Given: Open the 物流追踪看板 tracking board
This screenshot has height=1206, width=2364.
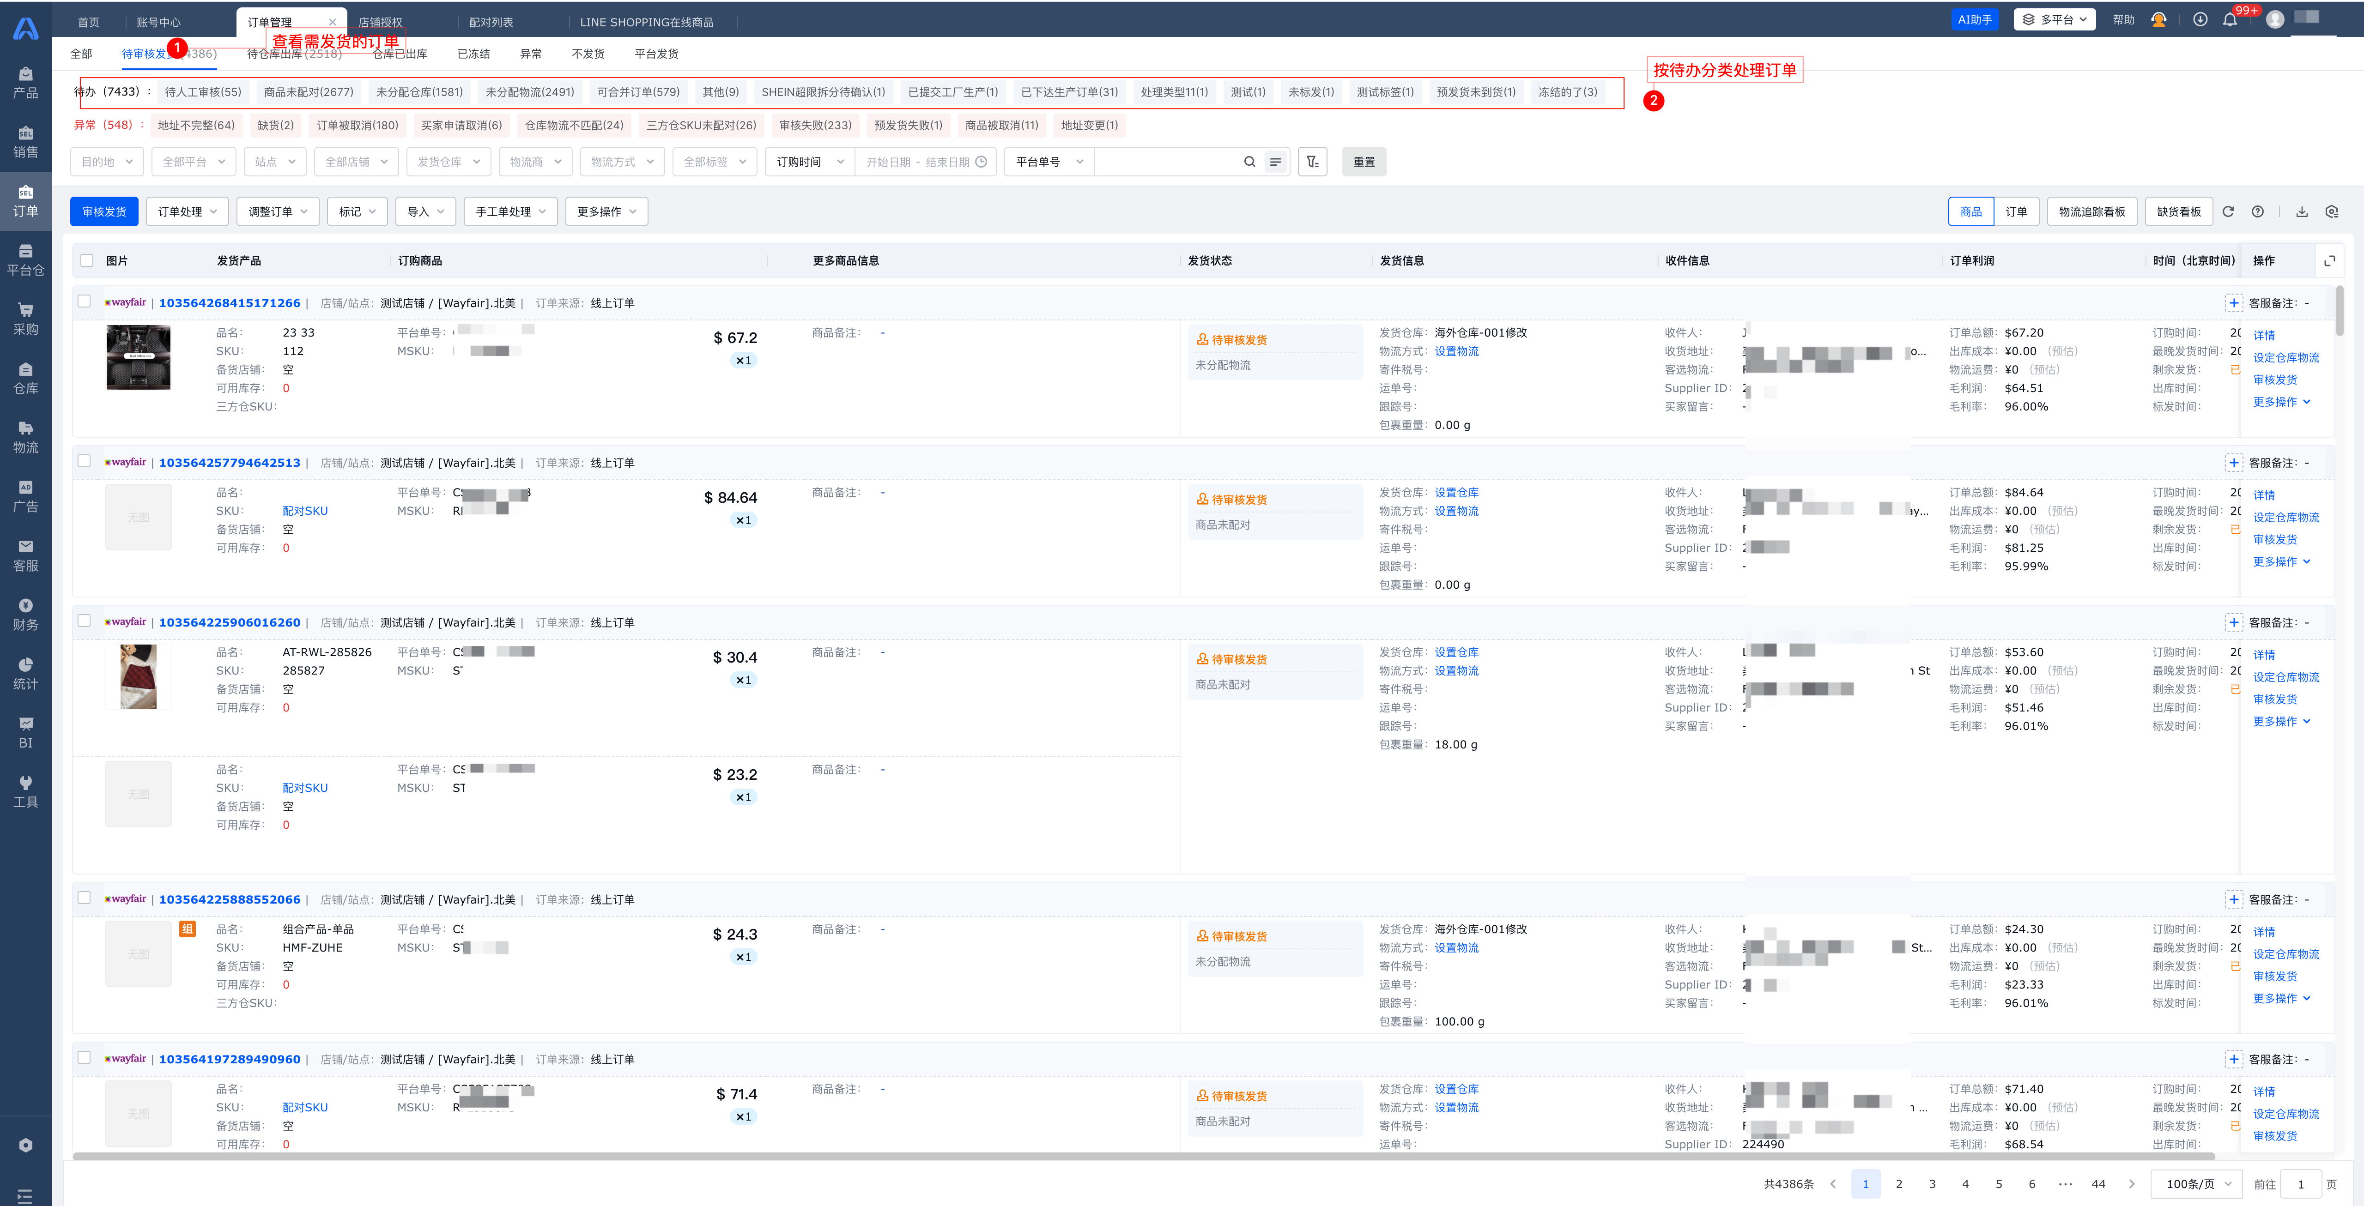Looking at the screenshot, I should [x=2091, y=211].
